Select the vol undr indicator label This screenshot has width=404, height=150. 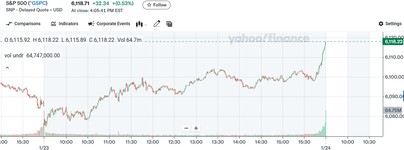coord(32,55)
